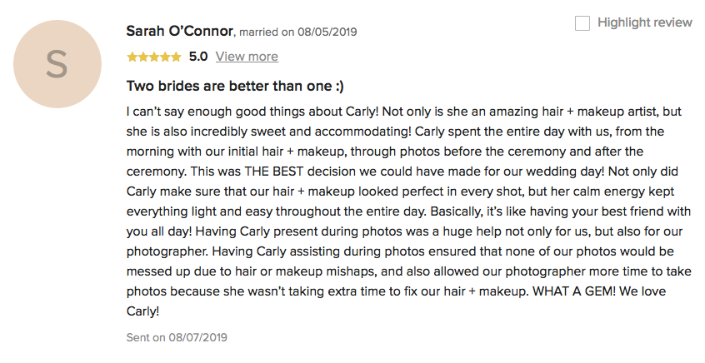Click the 5.0 rating score
705x363 pixels.
(x=198, y=57)
